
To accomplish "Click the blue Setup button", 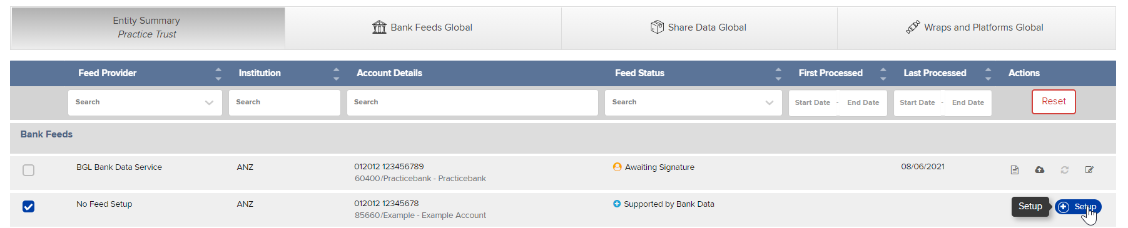I will pos(1078,207).
